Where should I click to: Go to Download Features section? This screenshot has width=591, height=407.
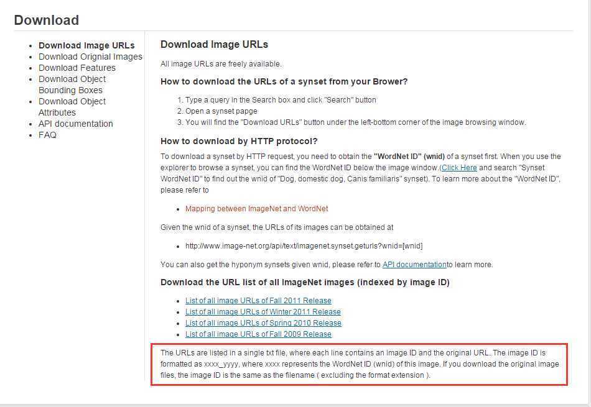(x=77, y=68)
